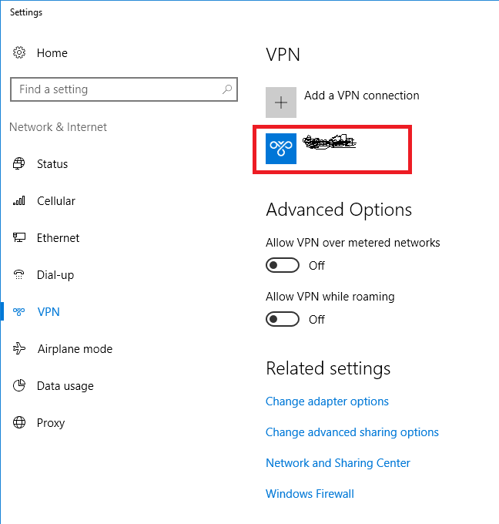Select the Status globe icon

(x=19, y=164)
